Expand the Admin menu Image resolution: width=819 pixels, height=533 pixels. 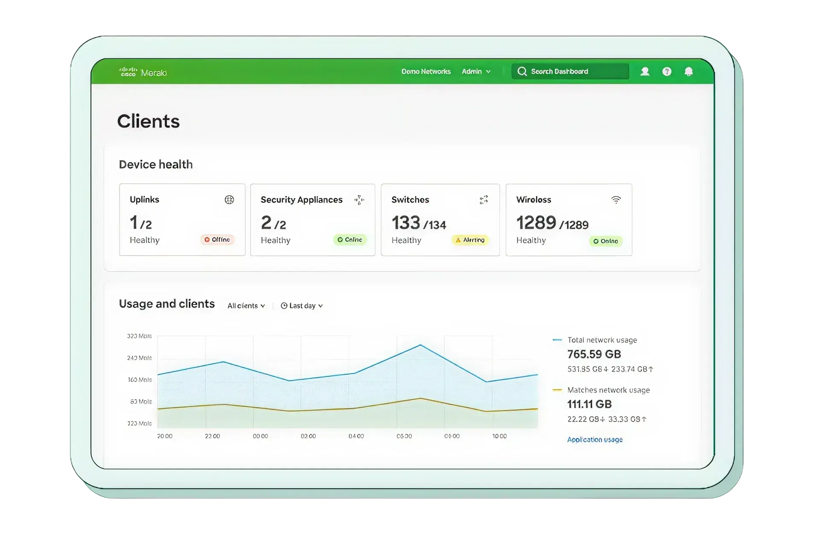coord(476,71)
